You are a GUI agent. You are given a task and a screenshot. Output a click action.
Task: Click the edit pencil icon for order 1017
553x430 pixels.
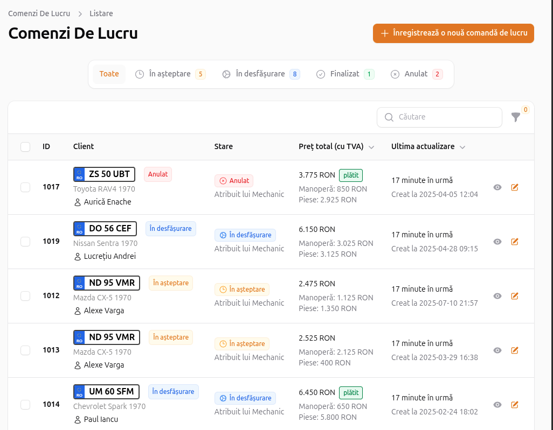[x=514, y=187]
